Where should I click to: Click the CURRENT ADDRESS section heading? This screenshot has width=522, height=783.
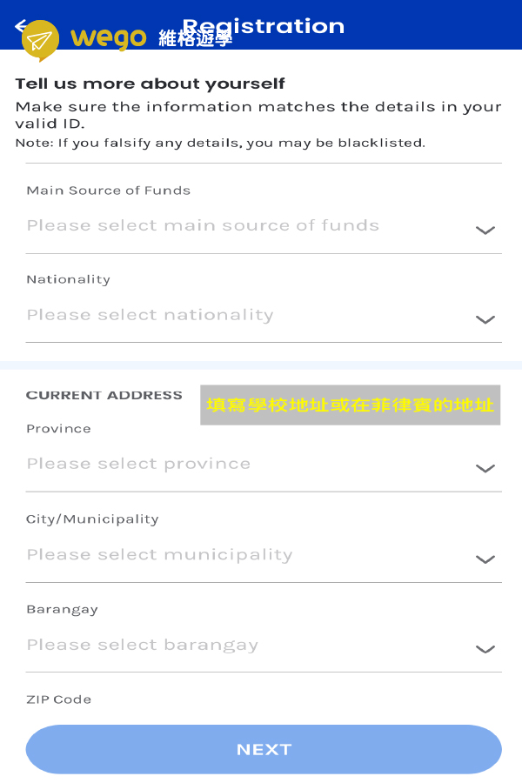point(104,395)
